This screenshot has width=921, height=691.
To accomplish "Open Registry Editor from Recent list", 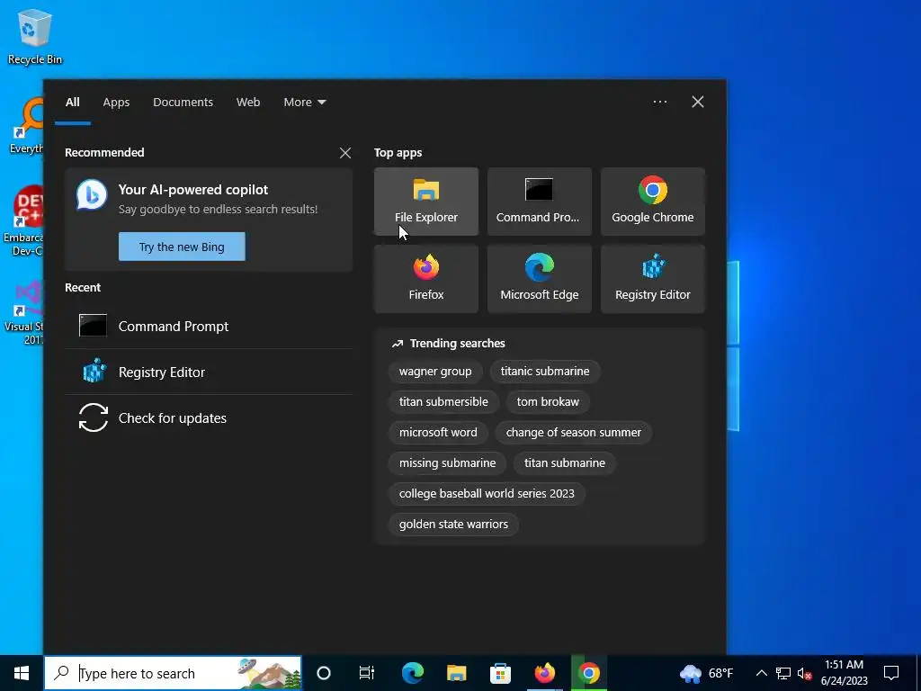I will [209, 372].
